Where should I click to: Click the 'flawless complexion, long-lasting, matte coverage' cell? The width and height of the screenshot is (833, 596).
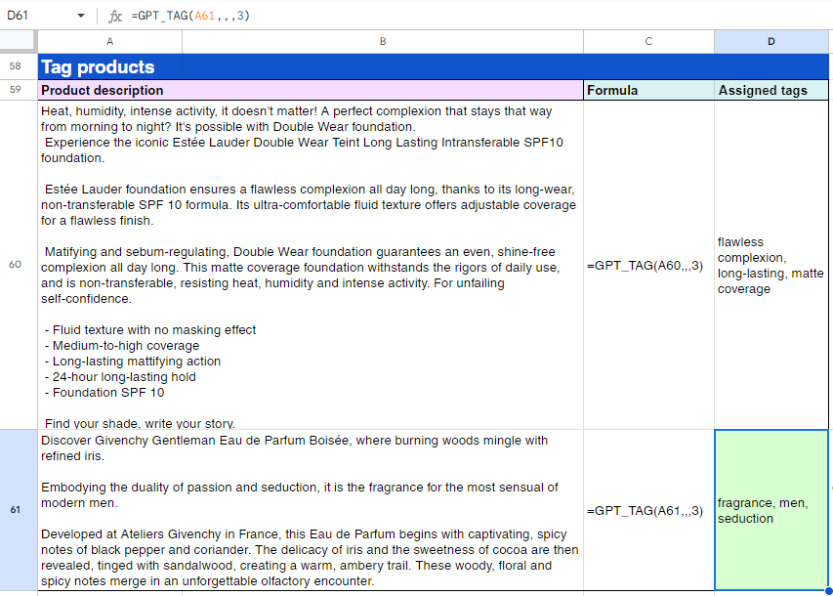(771, 266)
